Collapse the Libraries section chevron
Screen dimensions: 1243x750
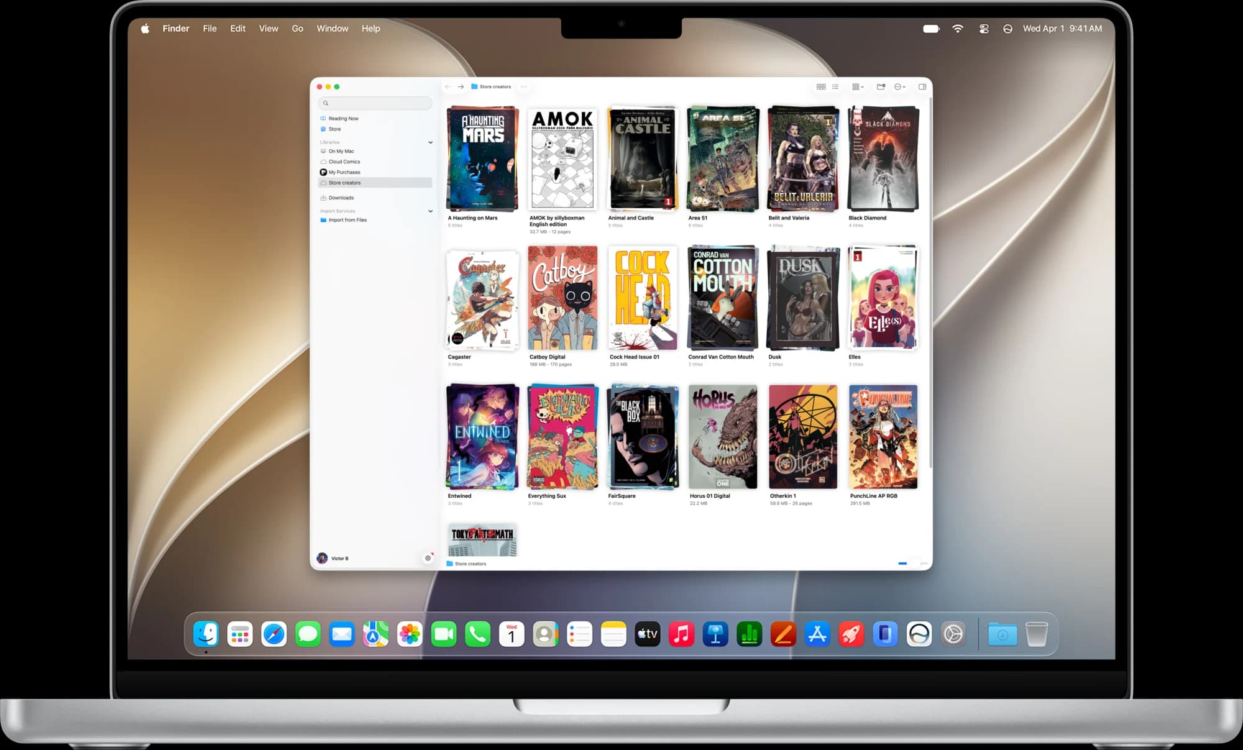[430, 142]
